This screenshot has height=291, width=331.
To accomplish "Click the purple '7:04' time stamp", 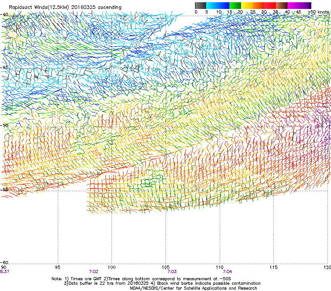I will pyautogui.click(x=228, y=272).
